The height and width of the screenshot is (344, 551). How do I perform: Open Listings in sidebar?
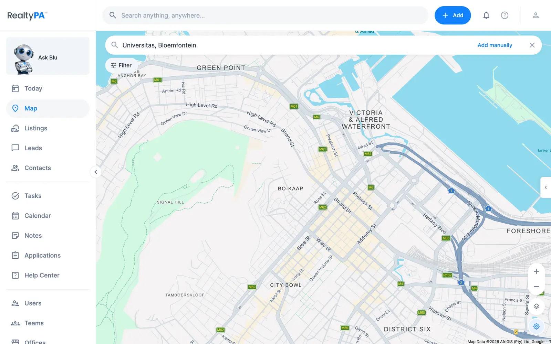tap(48, 128)
